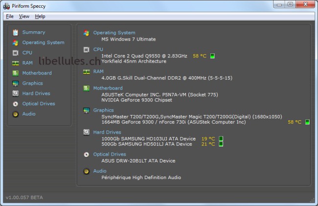The image size is (318, 206).
Task: Click 1000Gb SAMSUNG HD103UJ ATA Device
Action: (x=148, y=139)
